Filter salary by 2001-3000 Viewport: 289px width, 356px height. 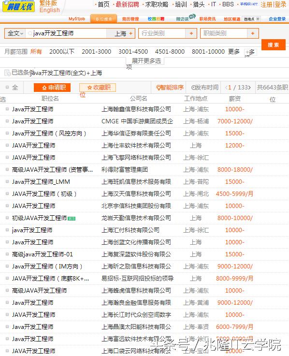pyautogui.click(x=96, y=52)
